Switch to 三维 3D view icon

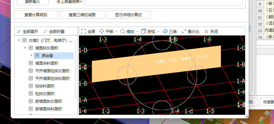(165, 31)
